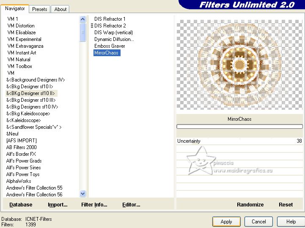
Task: Choose Emboss Graver filter
Action: (x=110, y=46)
